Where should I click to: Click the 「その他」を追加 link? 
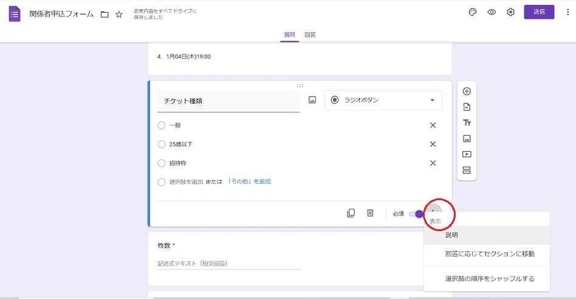[x=249, y=181]
